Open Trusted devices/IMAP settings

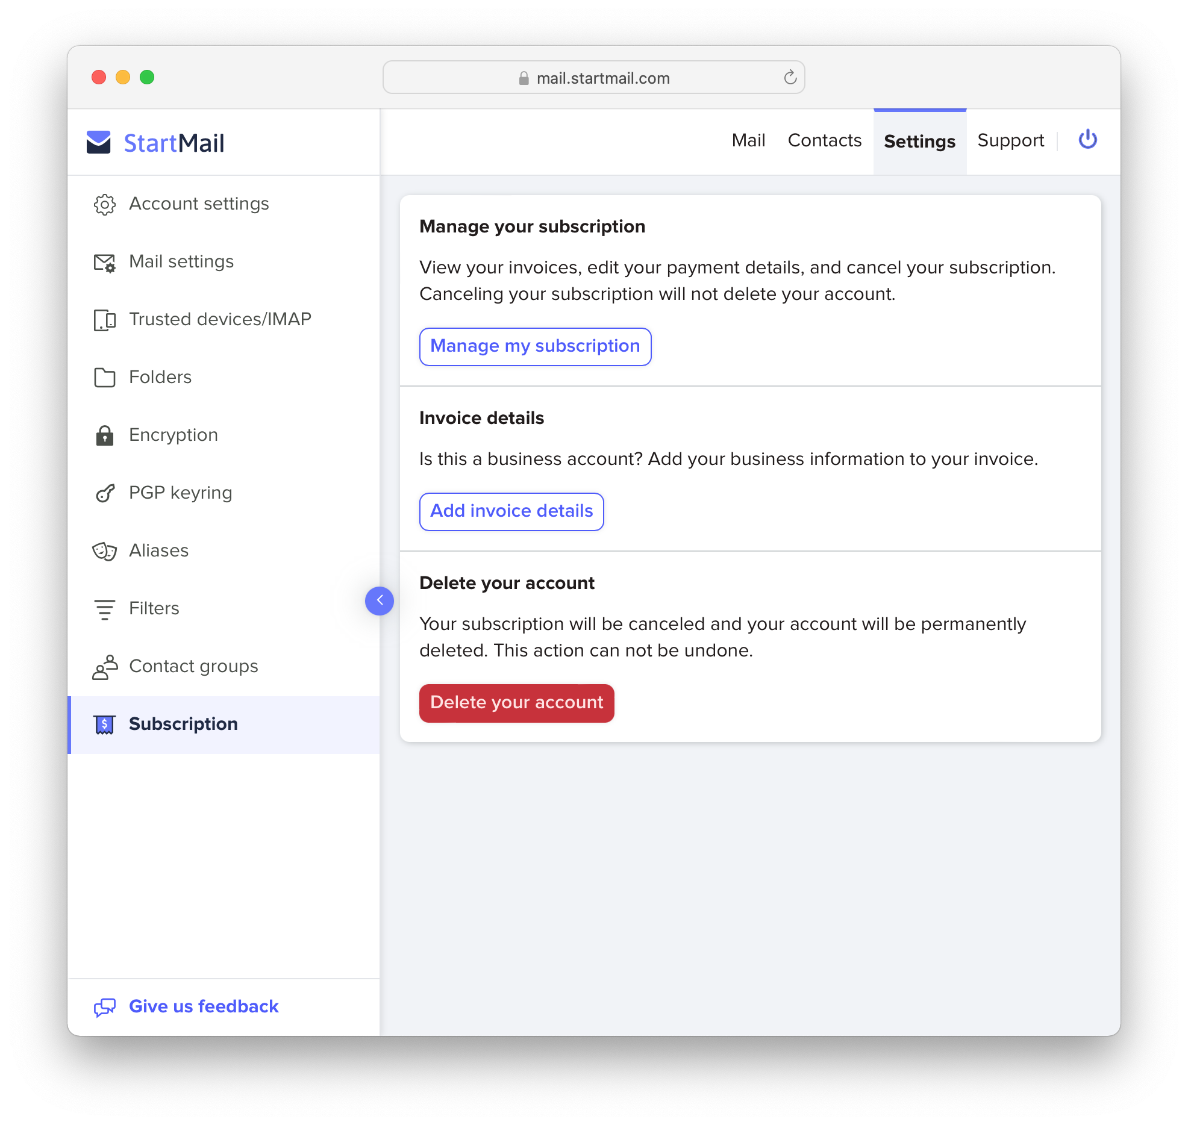[x=224, y=320]
